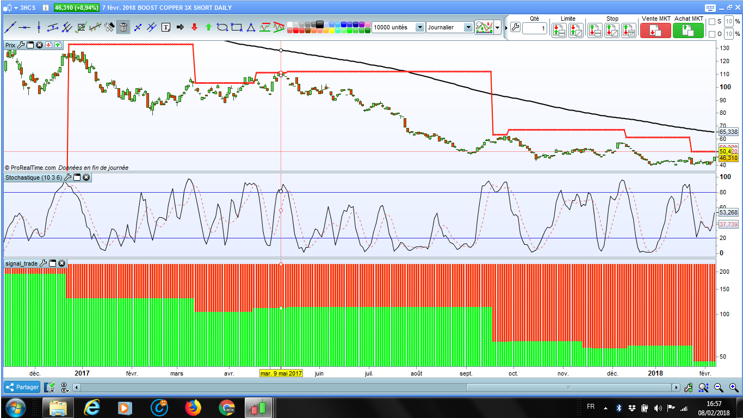Insert a black right arrow marker

coord(180,27)
